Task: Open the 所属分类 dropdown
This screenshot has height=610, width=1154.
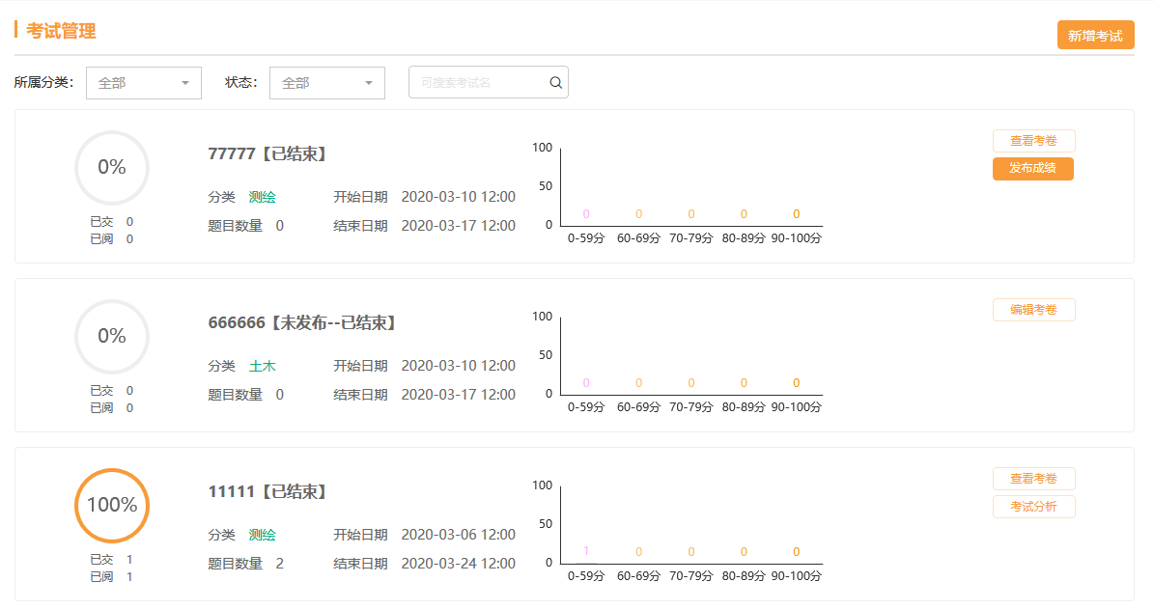Action: click(x=143, y=83)
